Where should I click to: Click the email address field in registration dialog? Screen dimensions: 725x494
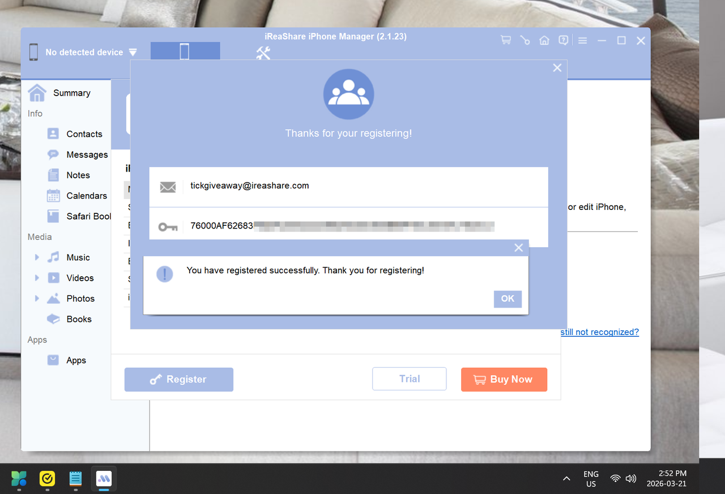click(349, 186)
